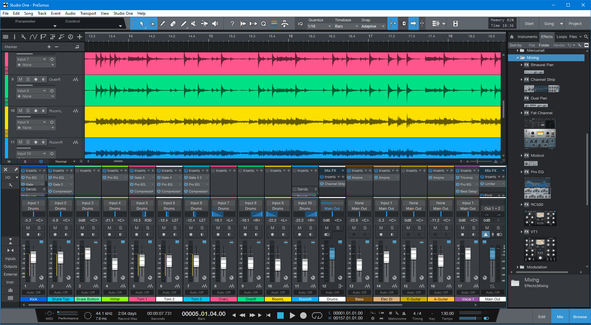Select the Fat Channel effect thumbnail
The height and width of the screenshot is (325, 591).
click(540, 134)
